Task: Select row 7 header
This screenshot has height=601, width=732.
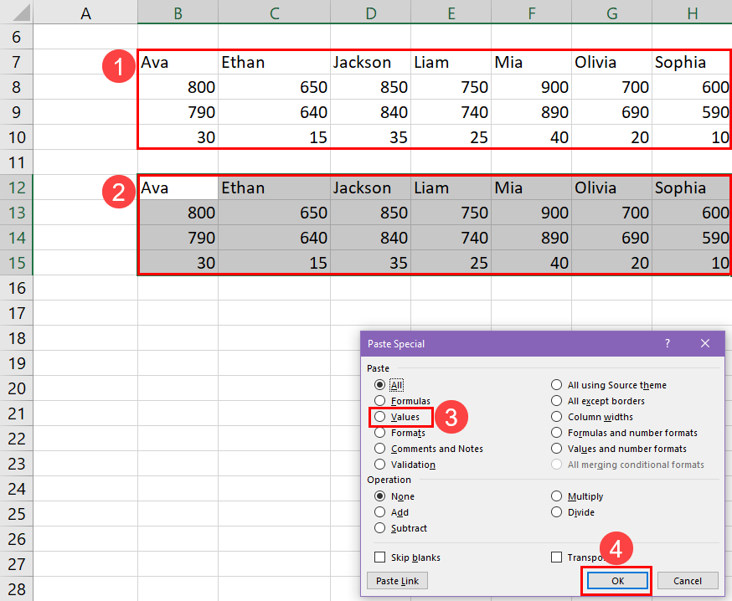Action: tap(17, 62)
